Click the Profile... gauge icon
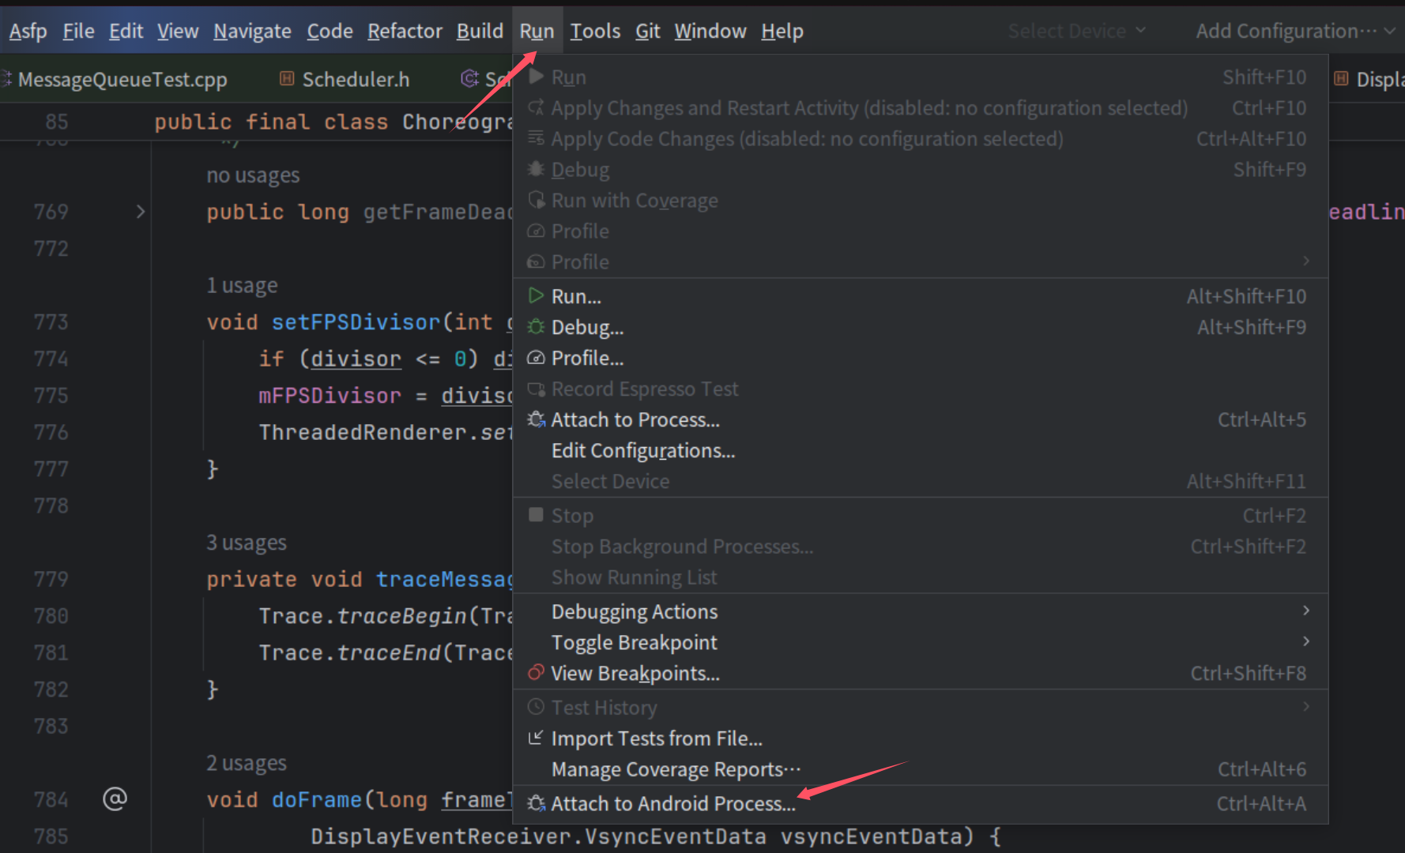The width and height of the screenshot is (1405, 853). click(536, 358)
